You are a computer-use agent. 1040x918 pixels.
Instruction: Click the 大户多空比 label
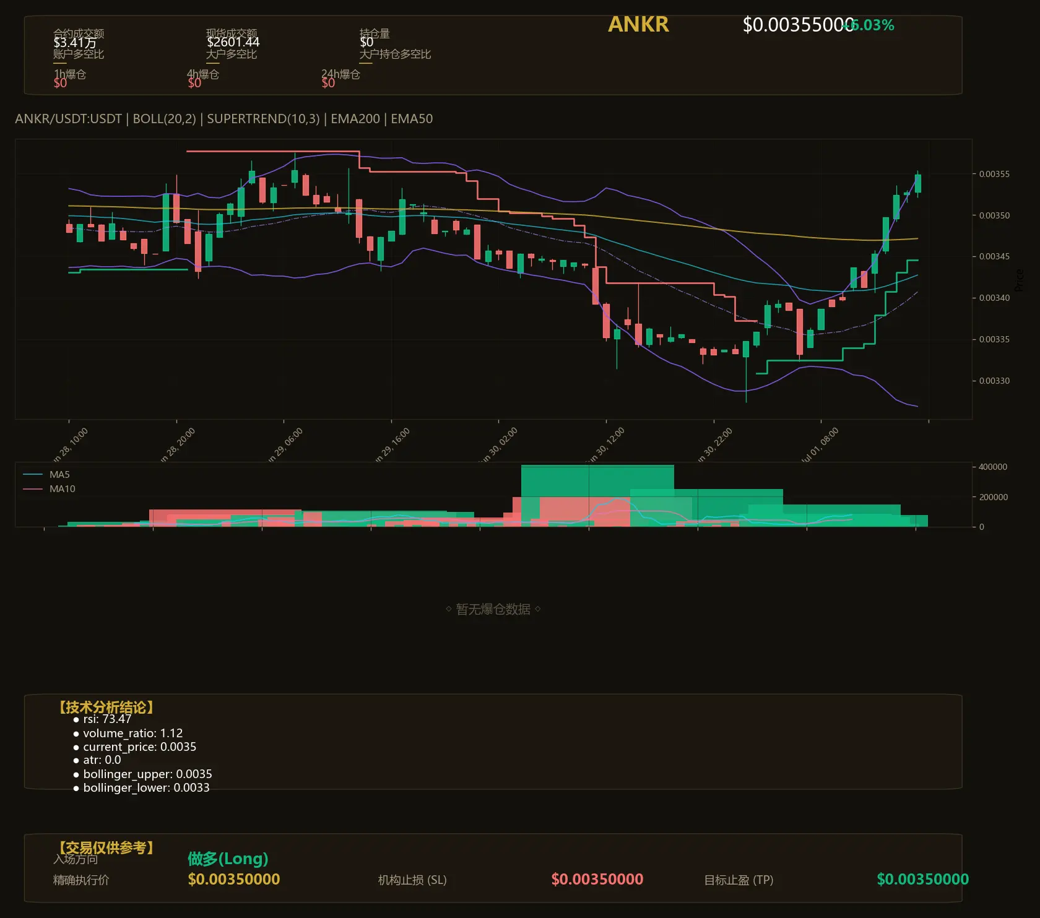(x=232, y=54)
